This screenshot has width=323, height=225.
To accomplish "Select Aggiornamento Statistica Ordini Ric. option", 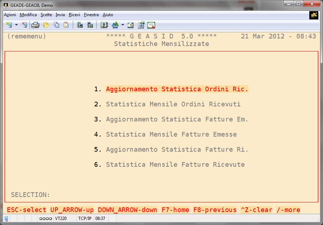I will pos(177,89).
